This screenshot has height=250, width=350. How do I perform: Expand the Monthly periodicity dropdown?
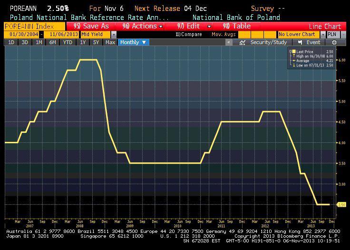point(145,42)
